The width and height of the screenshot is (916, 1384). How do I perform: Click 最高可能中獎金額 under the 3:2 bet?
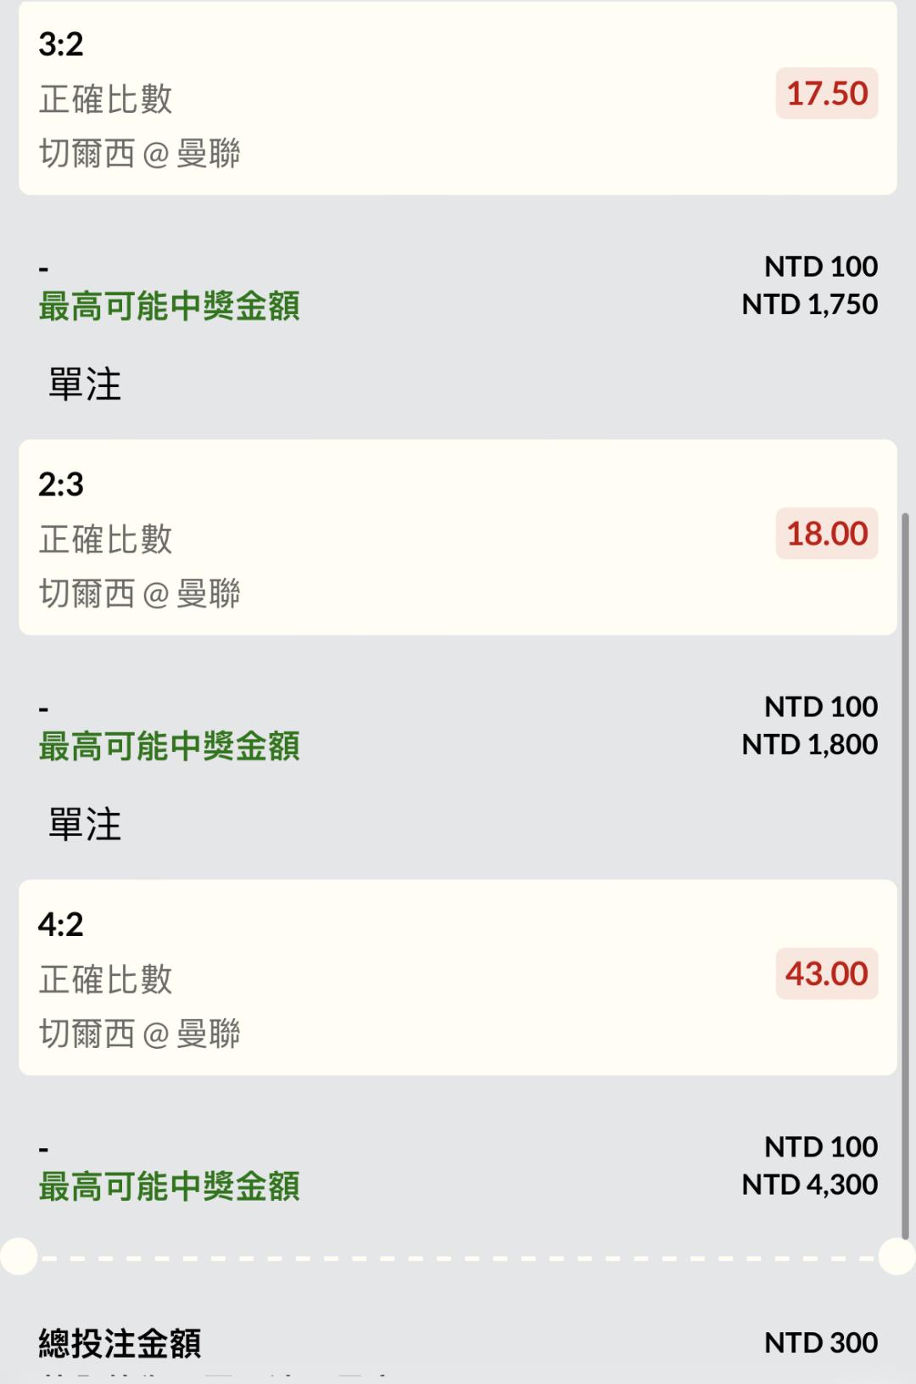(169, 306)
